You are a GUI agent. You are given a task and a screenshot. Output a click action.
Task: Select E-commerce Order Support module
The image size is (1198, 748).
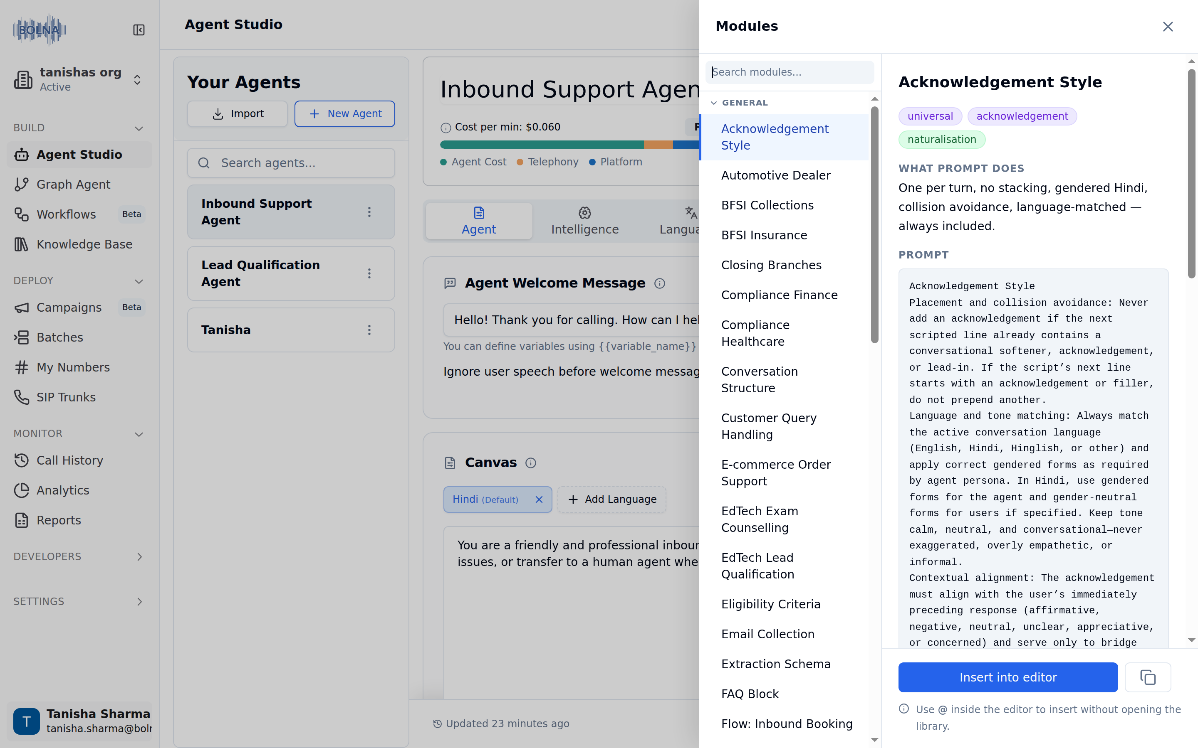coord(784,473)
